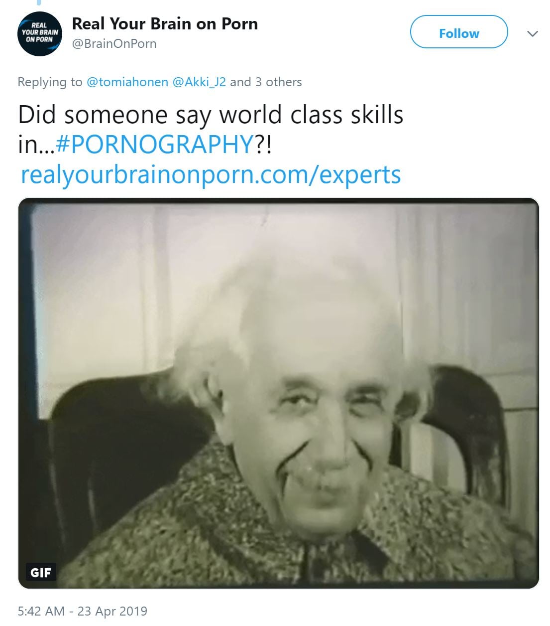This screenshot has height=626, width=550.
Task: Open the Real Your Brain on Porn avatar
Action: [40, 33]
